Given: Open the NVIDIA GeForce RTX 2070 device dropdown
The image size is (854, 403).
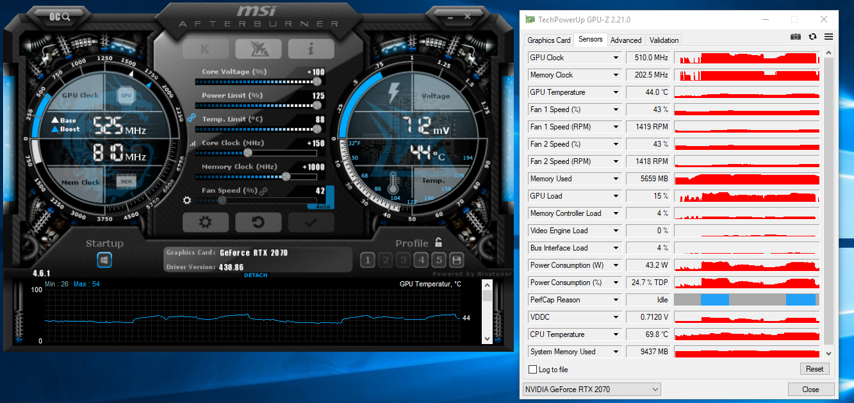Looking at the screenshot, I should tap(592, 389).
